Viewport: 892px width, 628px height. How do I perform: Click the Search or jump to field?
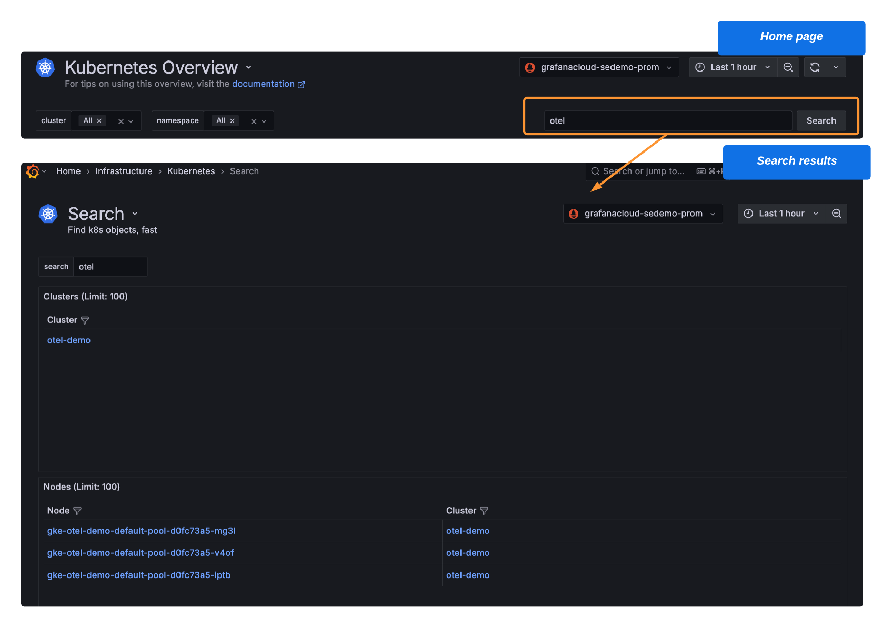tap(654, 171)
